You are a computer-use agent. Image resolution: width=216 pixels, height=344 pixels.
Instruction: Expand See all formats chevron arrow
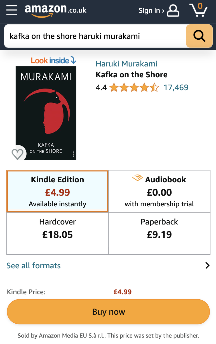(207, 266)
